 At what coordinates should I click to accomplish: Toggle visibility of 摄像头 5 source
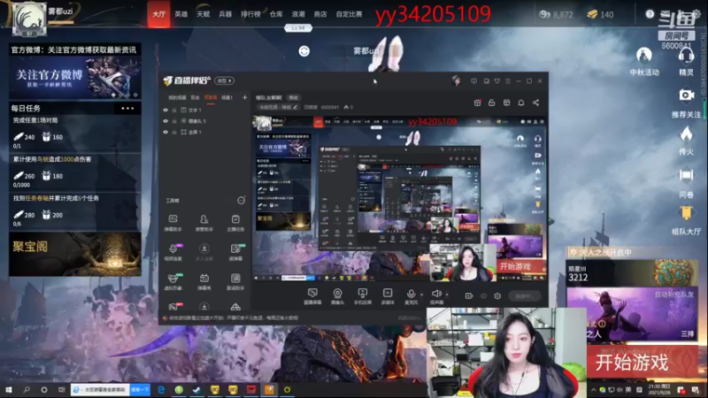pos(165,121)
